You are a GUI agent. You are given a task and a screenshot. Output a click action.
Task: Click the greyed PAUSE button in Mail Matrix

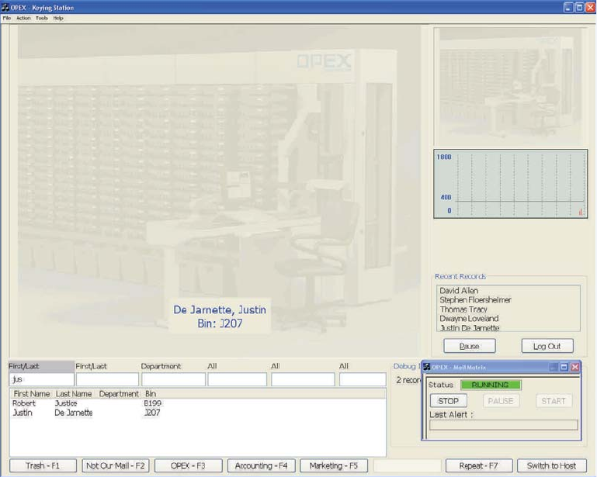tap(501, 401)
